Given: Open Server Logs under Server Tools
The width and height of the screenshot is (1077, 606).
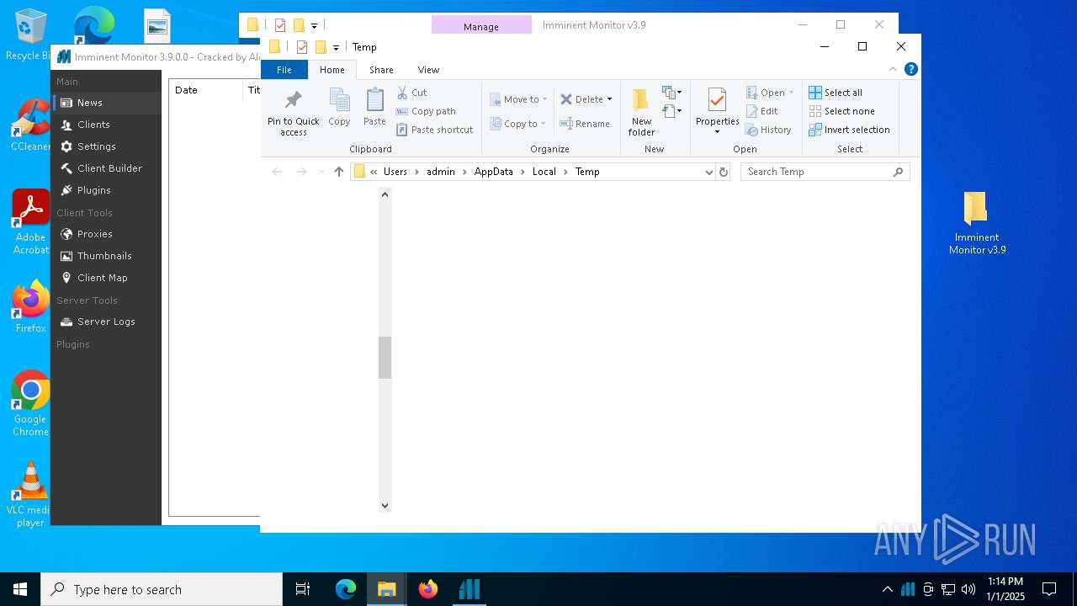Looking at the screenshot, I should pyautogui.click(x=106, y=322).
